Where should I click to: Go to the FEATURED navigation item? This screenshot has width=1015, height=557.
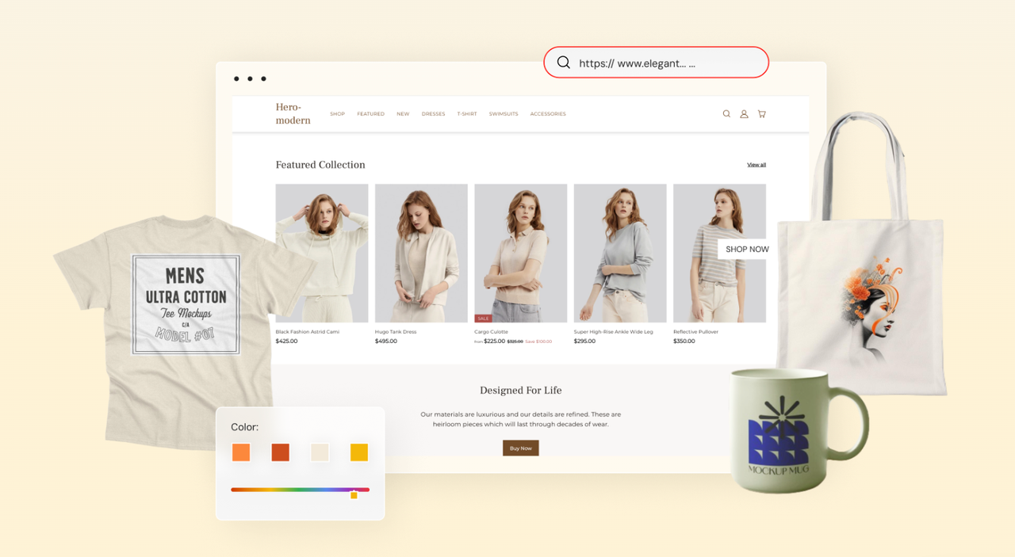pyautogui.click(x=370, y=114)
